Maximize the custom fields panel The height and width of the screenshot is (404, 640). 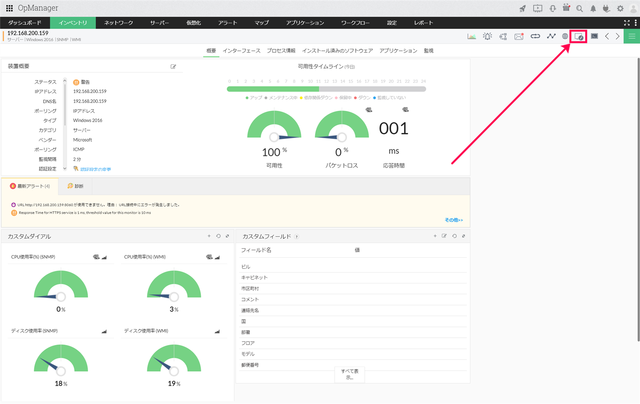pyautogui.click(x=463, y=236)
